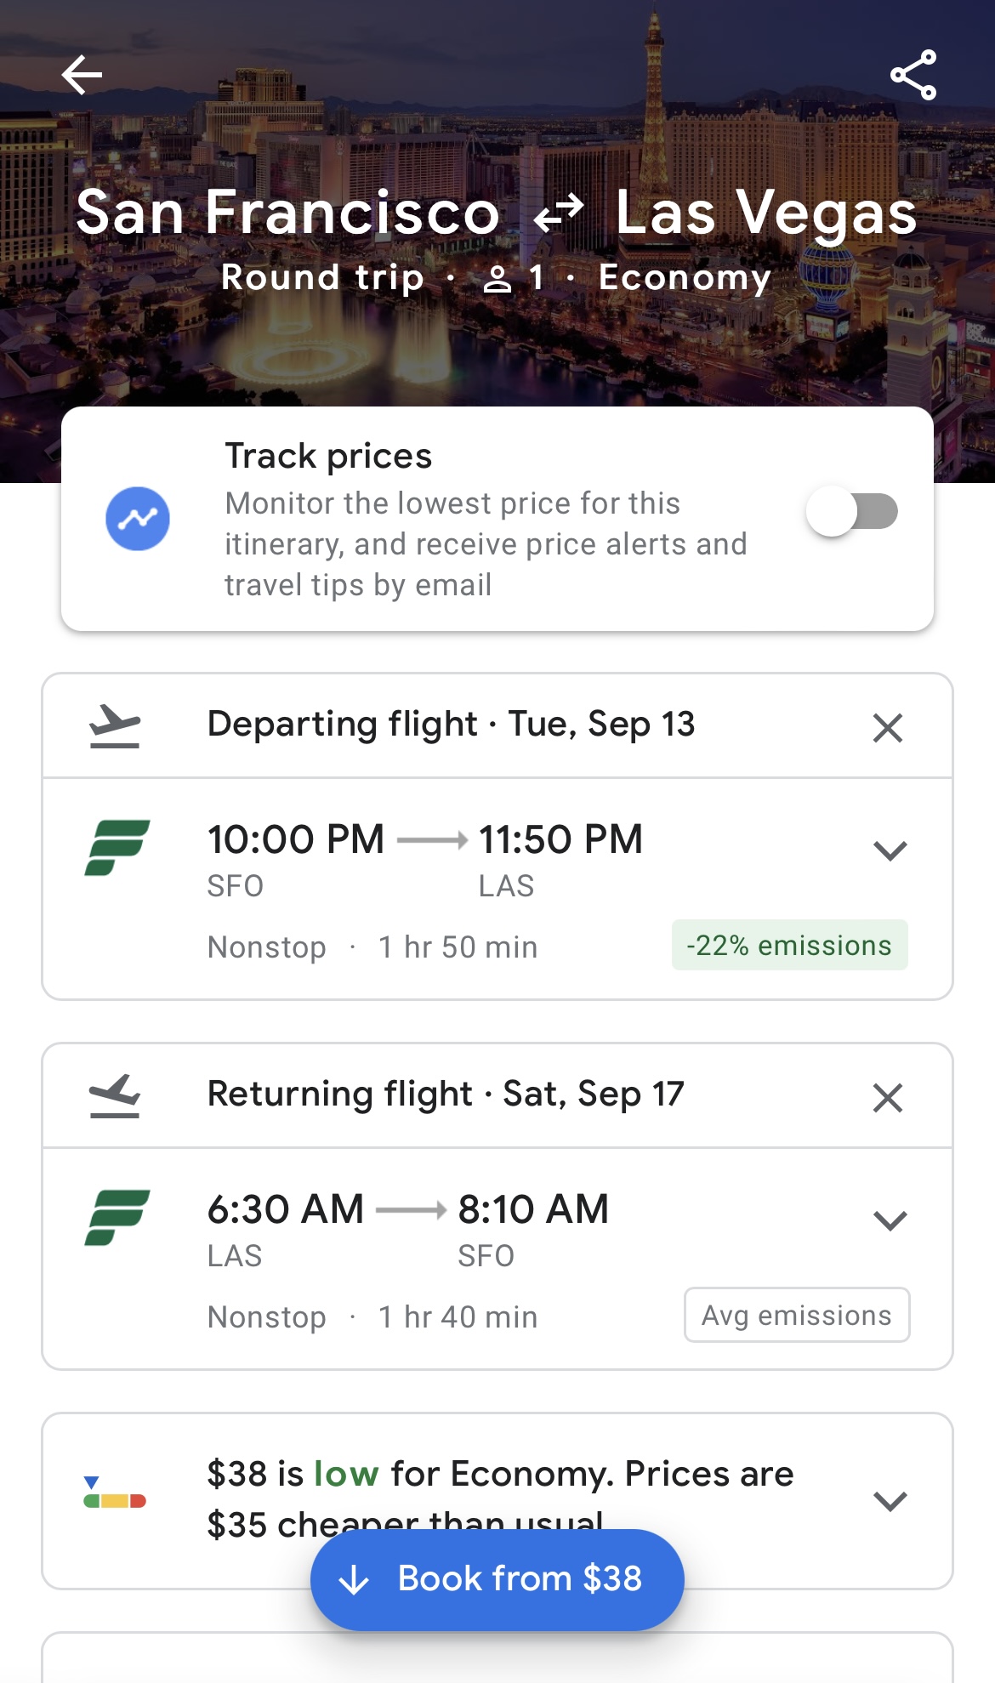Expand the price insights chevron

pos(890,1501)
